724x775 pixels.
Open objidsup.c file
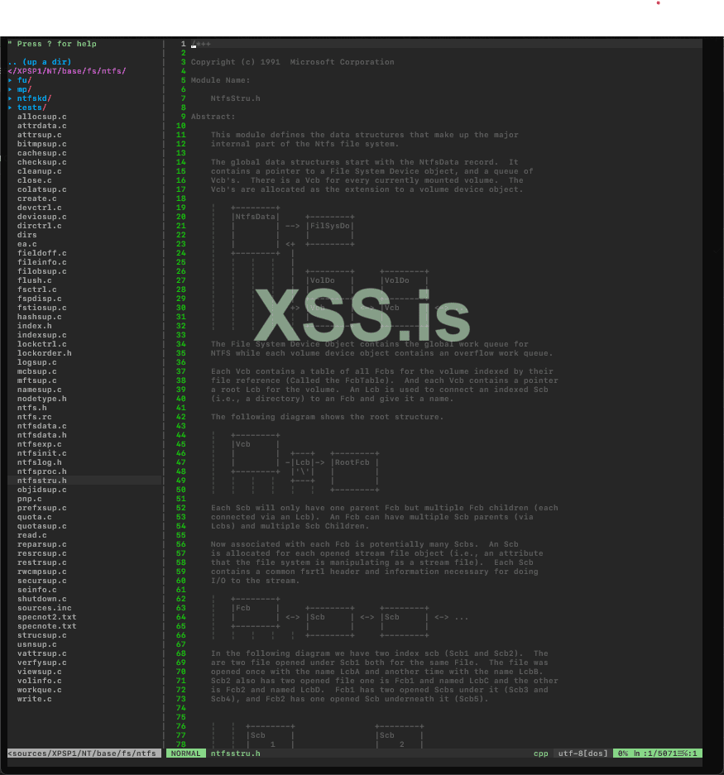coord(42,490)
